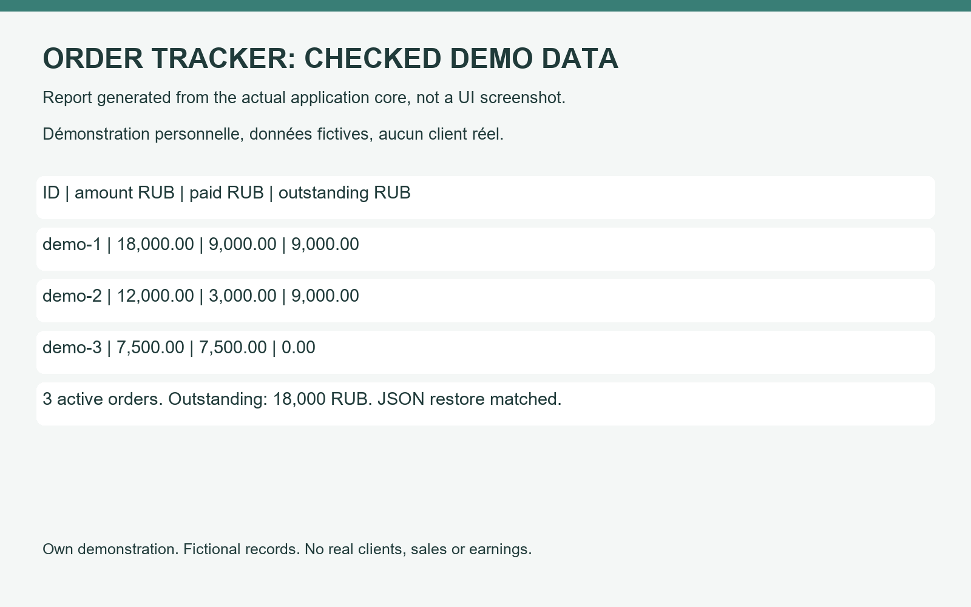Viewport: 971px width, 607px height.
Task: Click the 'Outstanding: 18,000 RUB' total
Action: coord(270,399)
